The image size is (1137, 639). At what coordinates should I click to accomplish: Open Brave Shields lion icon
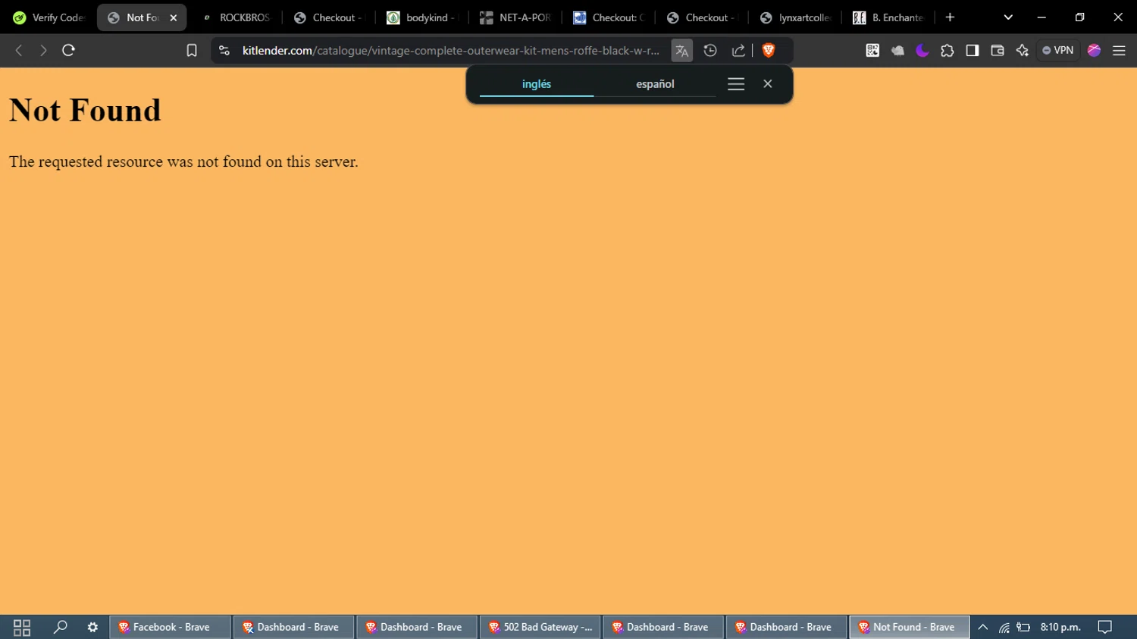pos(769,50)
